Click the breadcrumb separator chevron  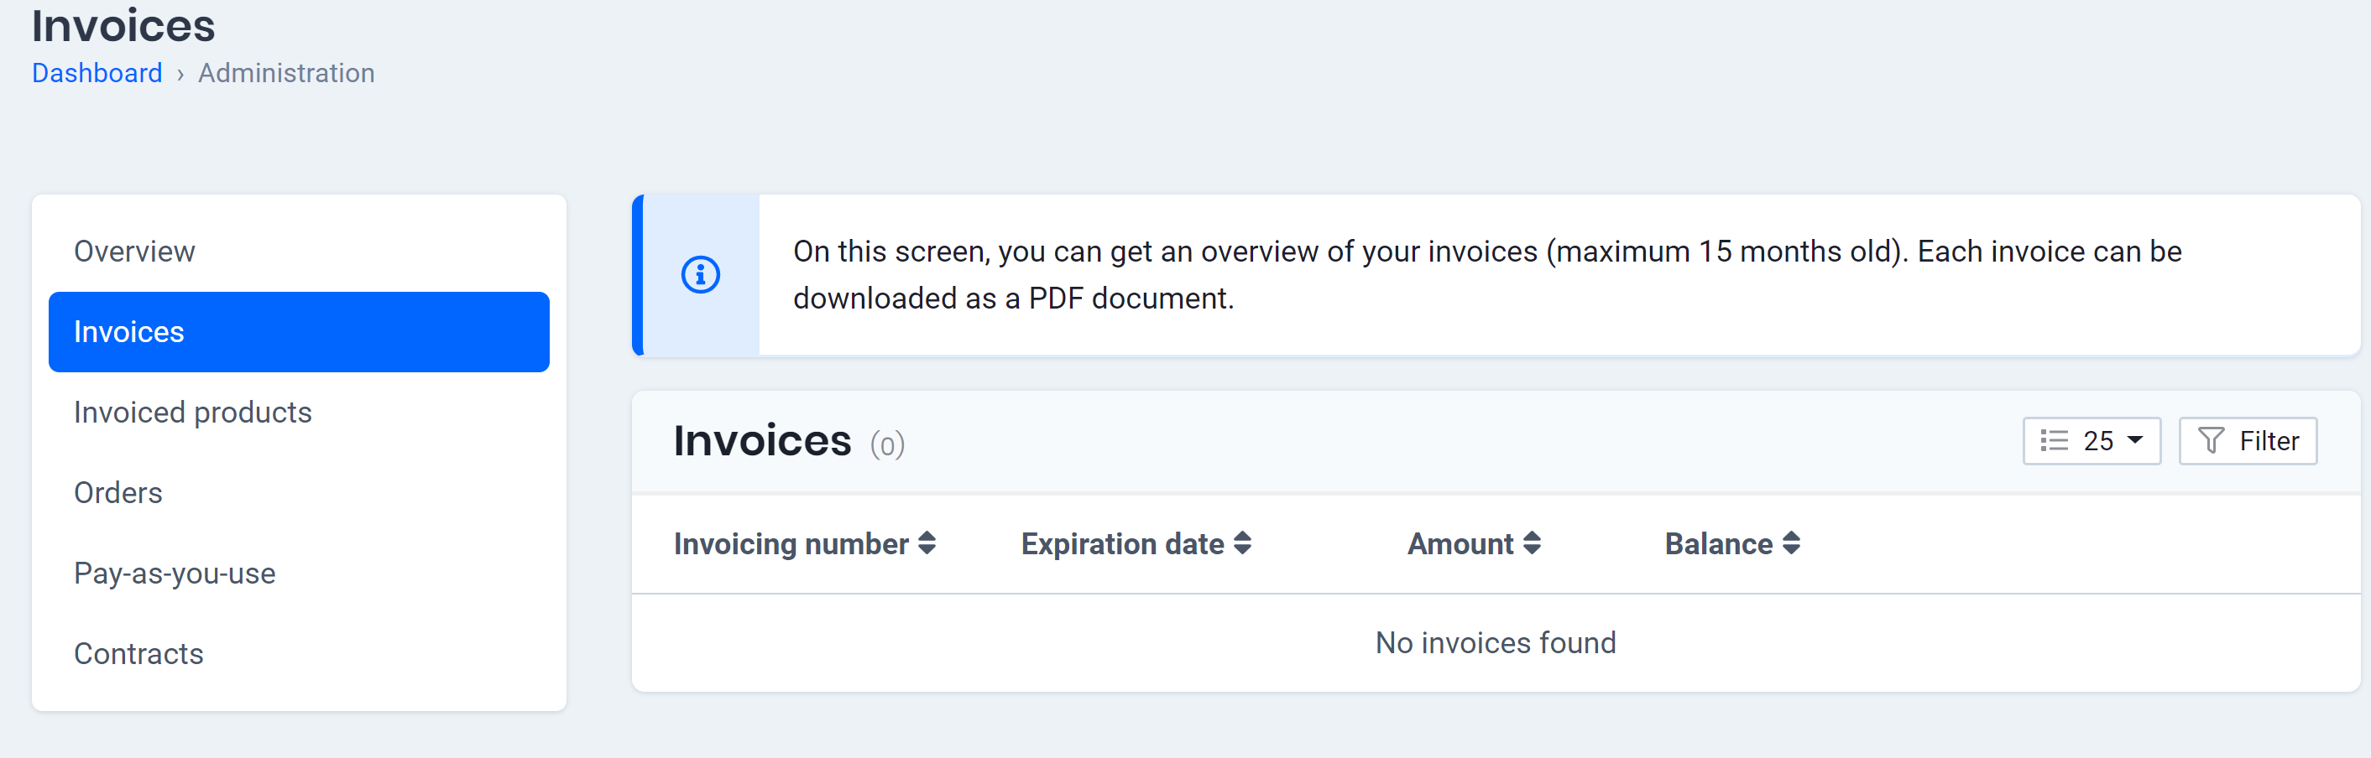point(180,74)
